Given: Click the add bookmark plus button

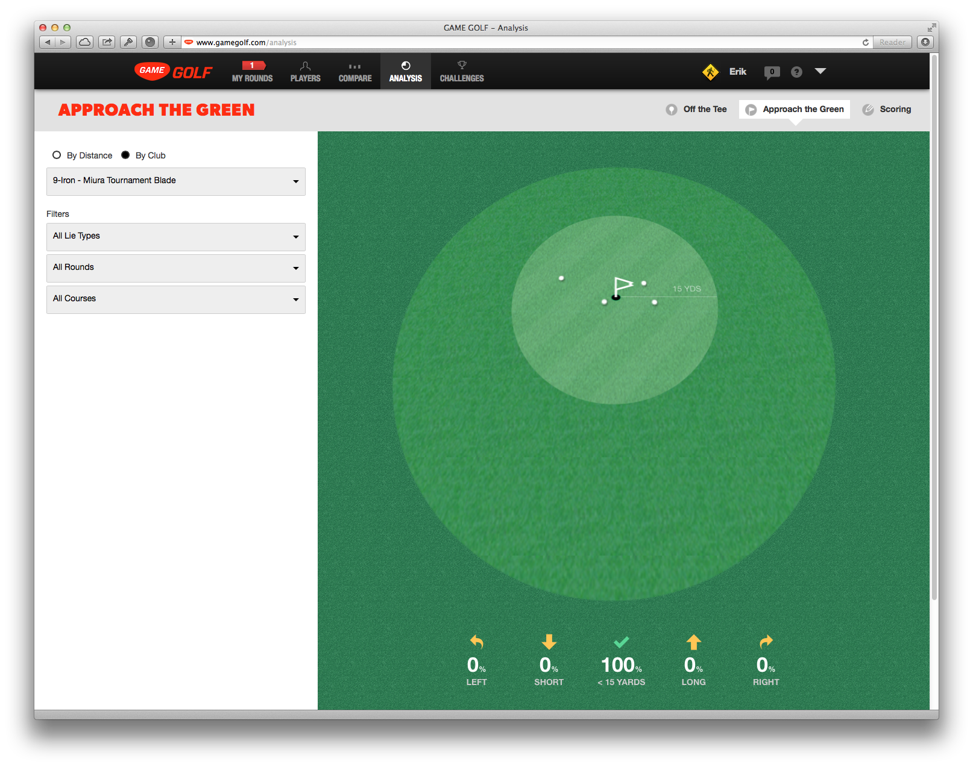Looking at the screenshot, I should [172, 42].
